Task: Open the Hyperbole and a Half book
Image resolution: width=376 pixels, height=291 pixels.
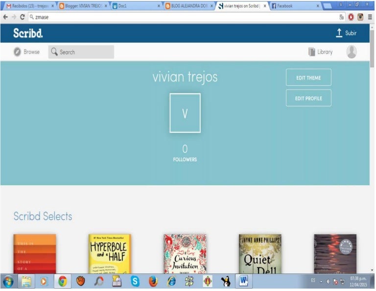Action: tap(110, 254)
